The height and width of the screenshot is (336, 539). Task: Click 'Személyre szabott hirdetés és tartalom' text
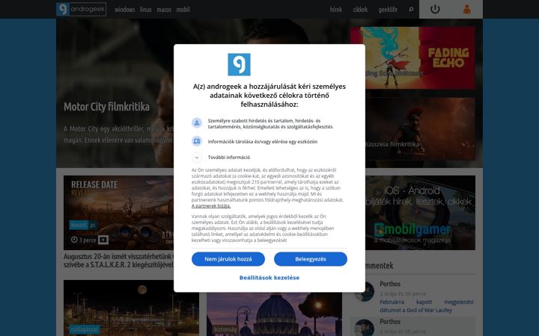point(270,123)
